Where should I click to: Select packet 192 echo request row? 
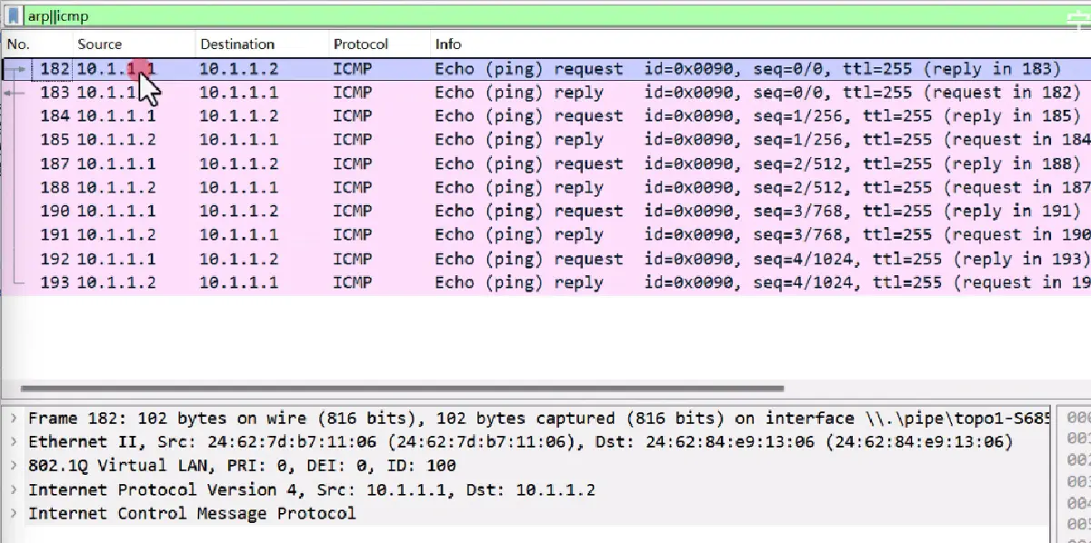click(545, 259)
